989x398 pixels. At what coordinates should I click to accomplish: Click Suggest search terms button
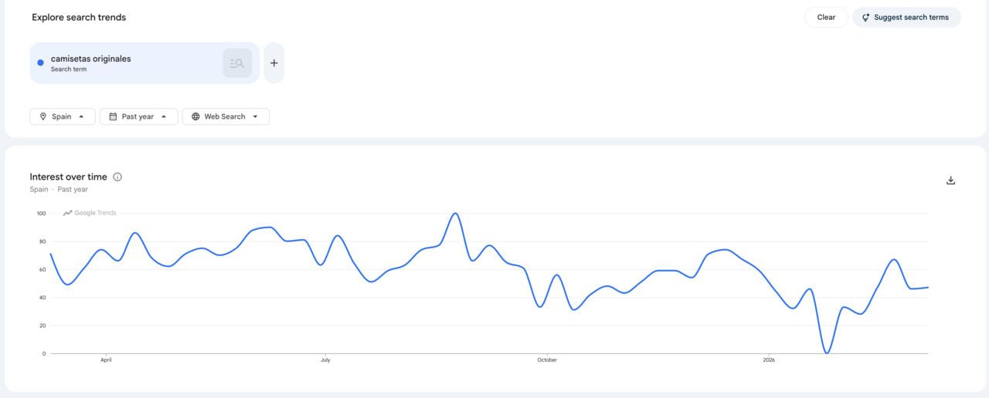pos(906,17)
